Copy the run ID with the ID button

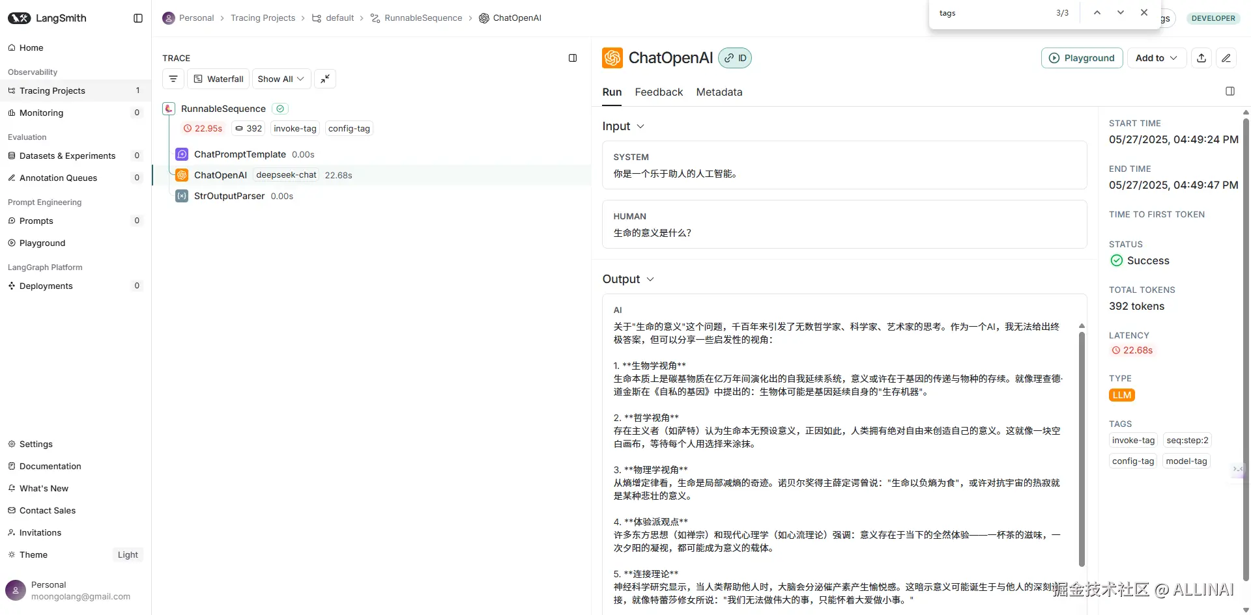(735, 58)
